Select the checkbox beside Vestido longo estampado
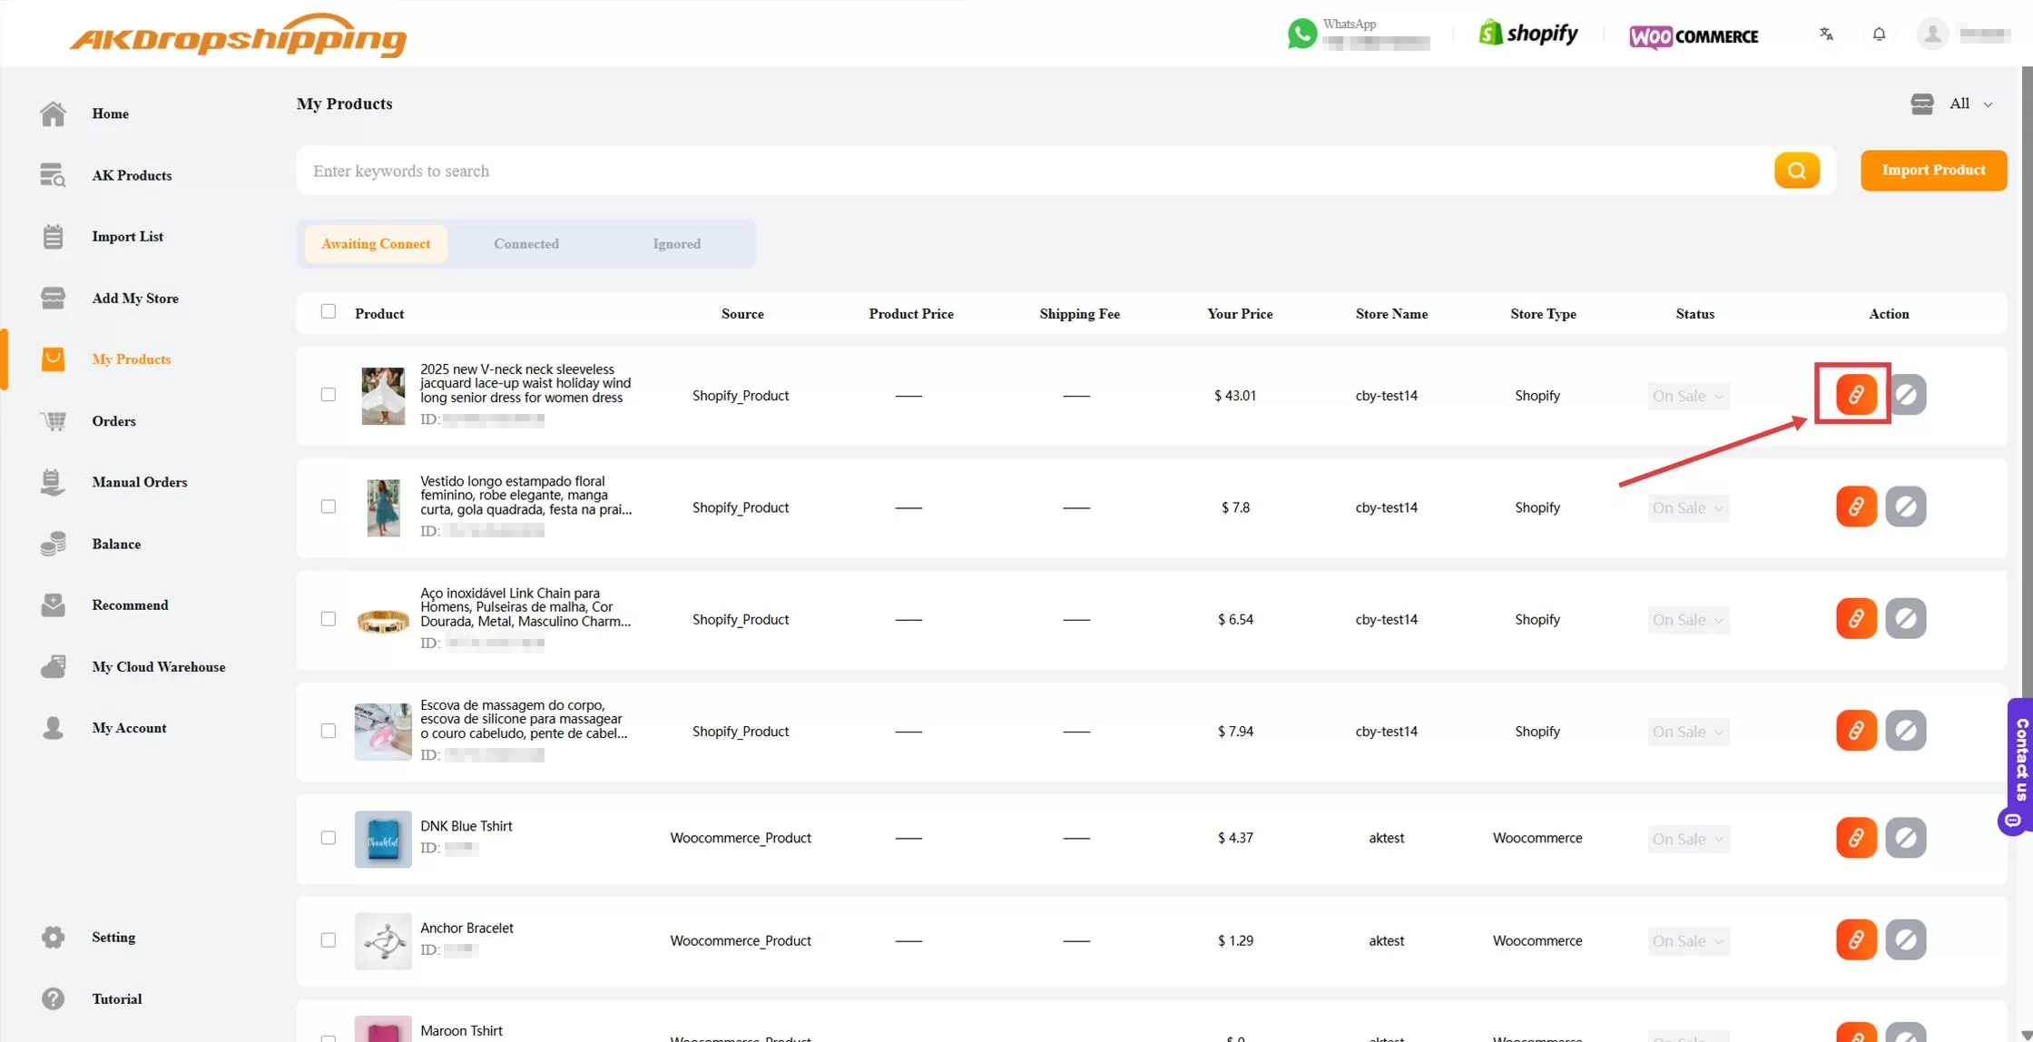Screen dimensions: 2033x1042 329,507
